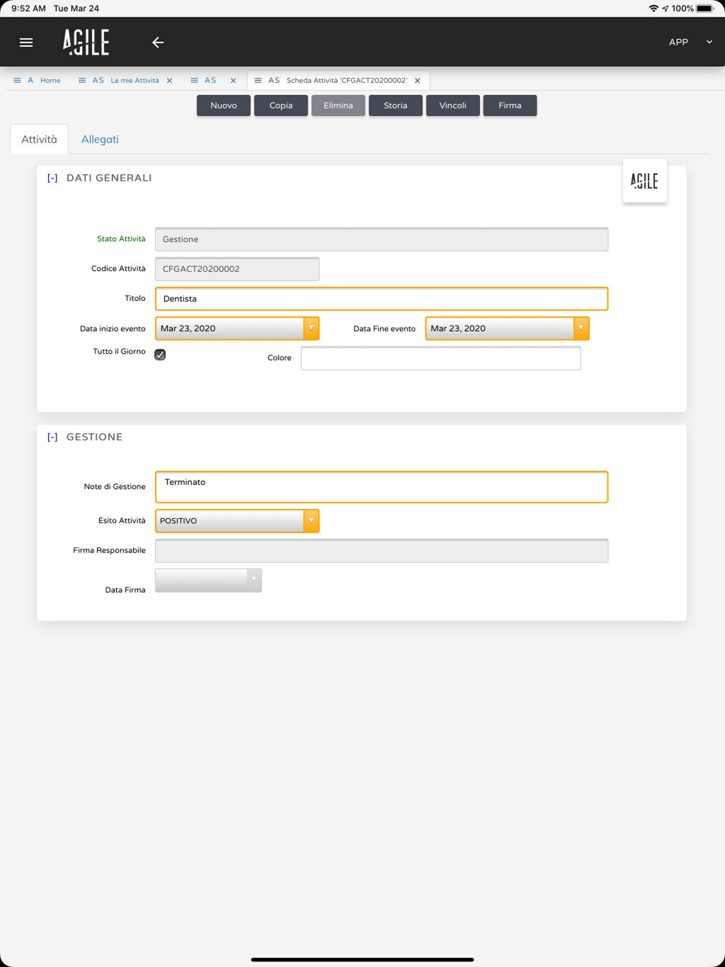
Task: Open the Attività sub-tab
Action: pyautogui.click(x=39, y=139)
